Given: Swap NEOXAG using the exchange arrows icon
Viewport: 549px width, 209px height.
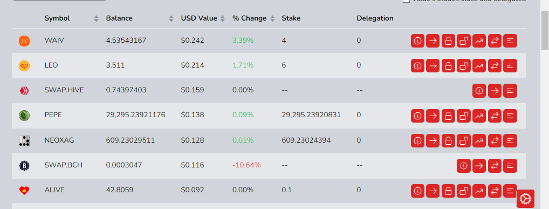Looking at the screenshot, I should coord(495,140).
